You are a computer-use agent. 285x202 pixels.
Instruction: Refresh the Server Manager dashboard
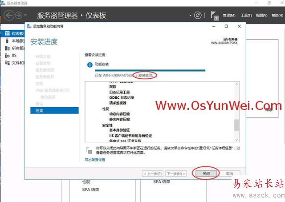(x=198, y=15)
